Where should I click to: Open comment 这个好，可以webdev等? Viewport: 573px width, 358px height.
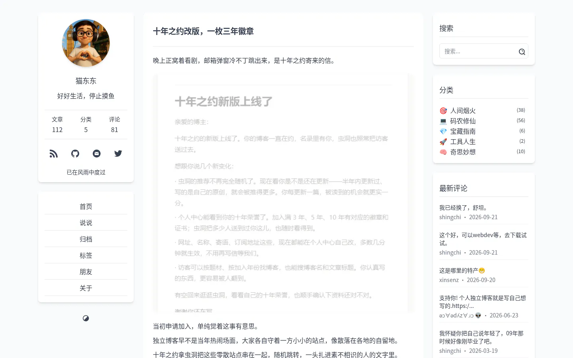point(483,239)
